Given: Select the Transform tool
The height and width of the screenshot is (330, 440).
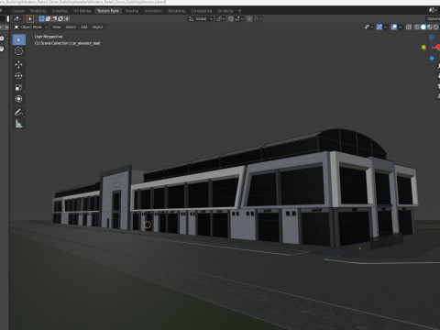Looking at the screenshot, I should pyautogui.click(x=19, y=99).
